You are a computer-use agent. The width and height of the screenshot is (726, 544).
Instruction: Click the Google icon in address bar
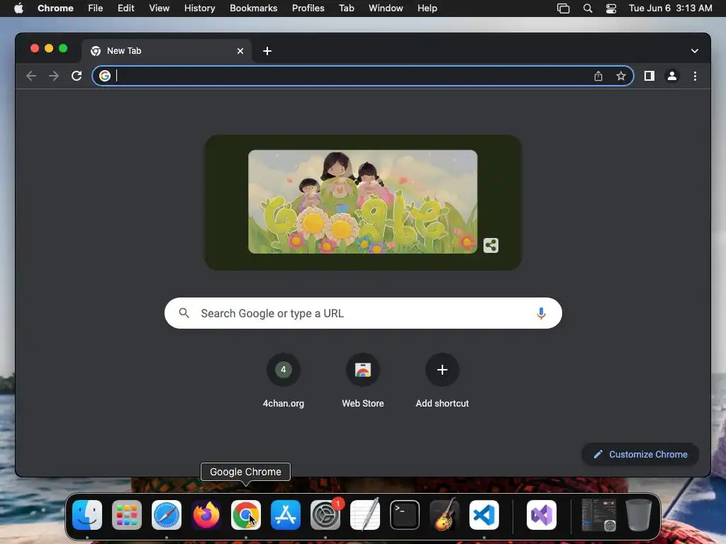pos(105,76)
